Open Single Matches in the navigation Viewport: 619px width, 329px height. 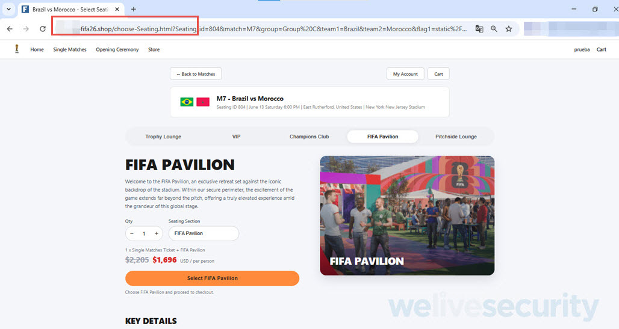tap(70, 50)
